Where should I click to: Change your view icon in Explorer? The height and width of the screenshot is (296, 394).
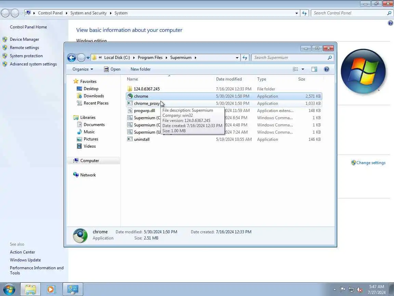(295, 69)
